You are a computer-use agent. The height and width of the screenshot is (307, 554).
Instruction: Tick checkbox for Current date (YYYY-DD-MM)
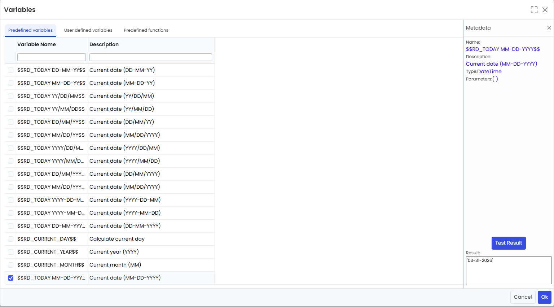coord(11,200)
